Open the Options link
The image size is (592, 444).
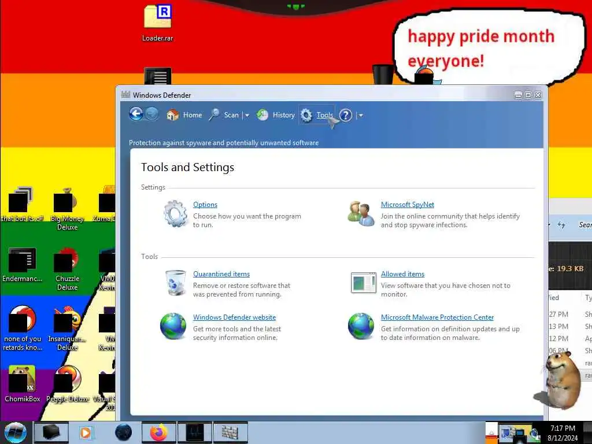point(205,204)
